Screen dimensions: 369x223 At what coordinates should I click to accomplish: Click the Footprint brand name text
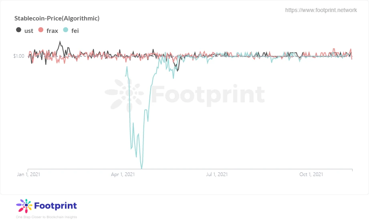[56, 206]
